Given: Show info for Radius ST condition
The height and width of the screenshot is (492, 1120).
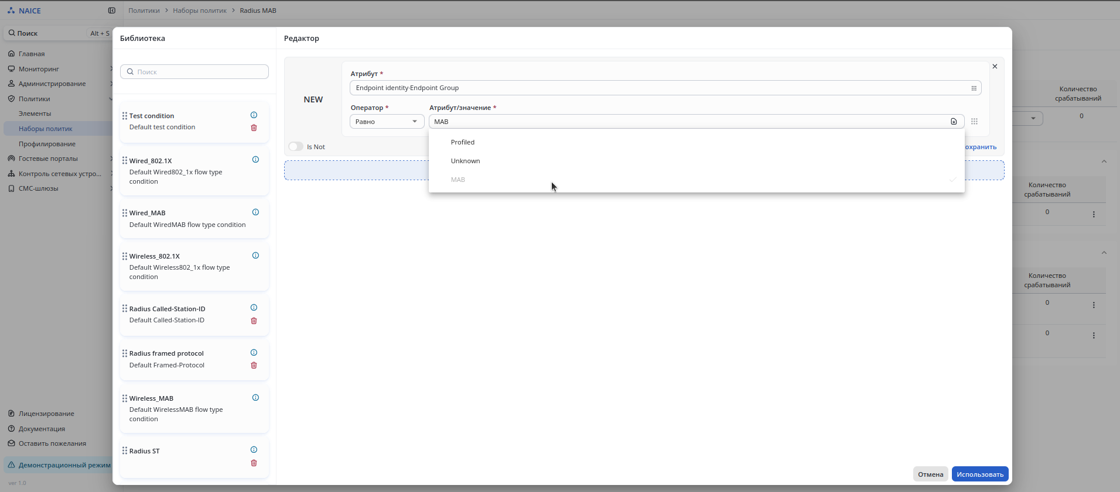Looking at the screenshot, I should click(254, 450).
